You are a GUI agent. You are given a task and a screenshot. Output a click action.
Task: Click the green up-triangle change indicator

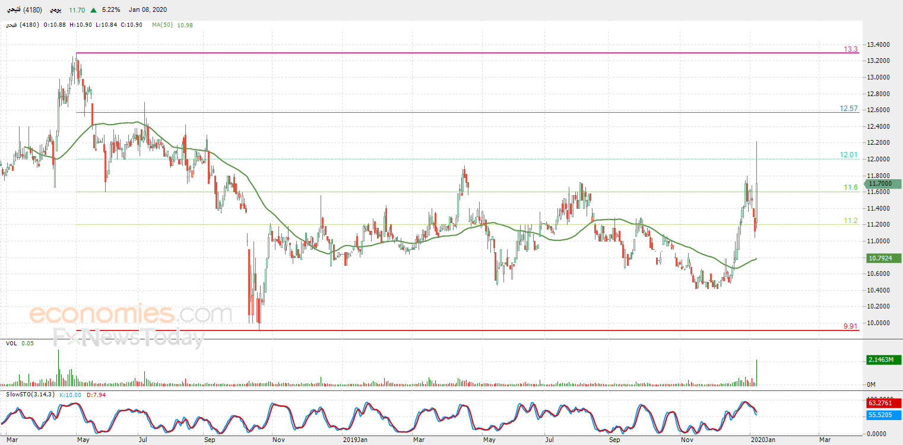[x=94, y=10]
